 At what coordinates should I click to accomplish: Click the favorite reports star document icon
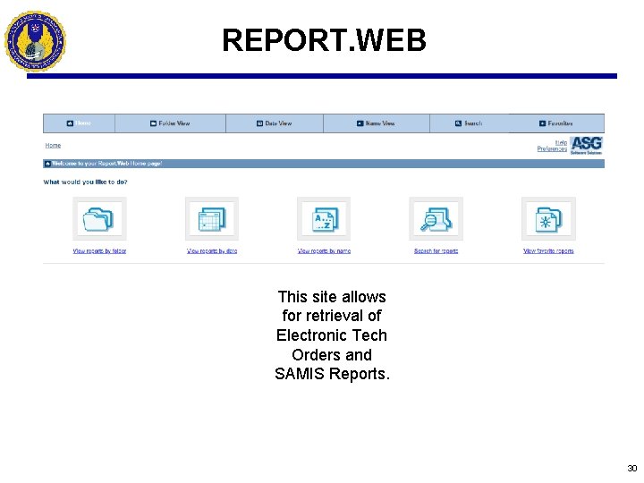tap(548, 219)
